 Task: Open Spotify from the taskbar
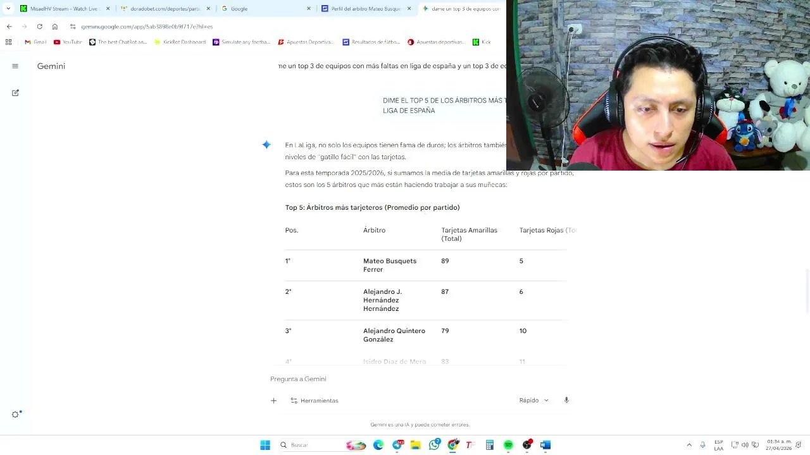coord(508,445)
